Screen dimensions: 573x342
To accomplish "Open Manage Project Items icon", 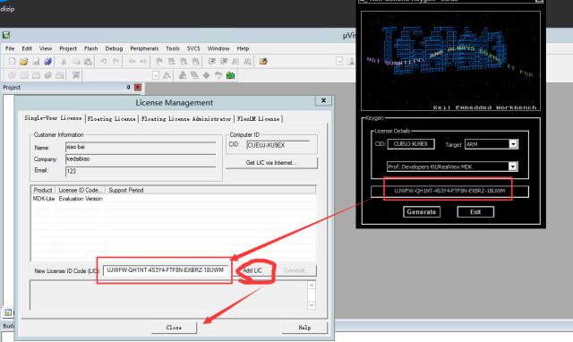I will click(183, 75).
